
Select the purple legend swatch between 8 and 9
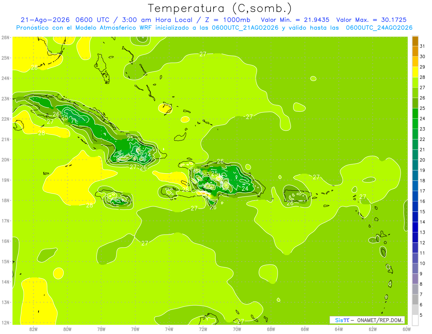pos(415,279)
